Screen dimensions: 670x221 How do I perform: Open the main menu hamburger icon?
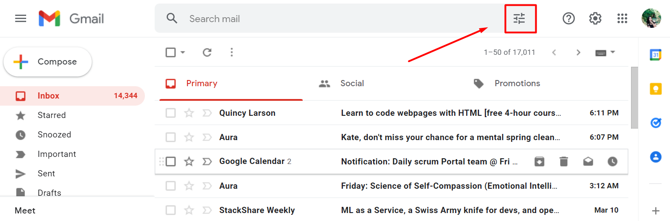point(21,19)
